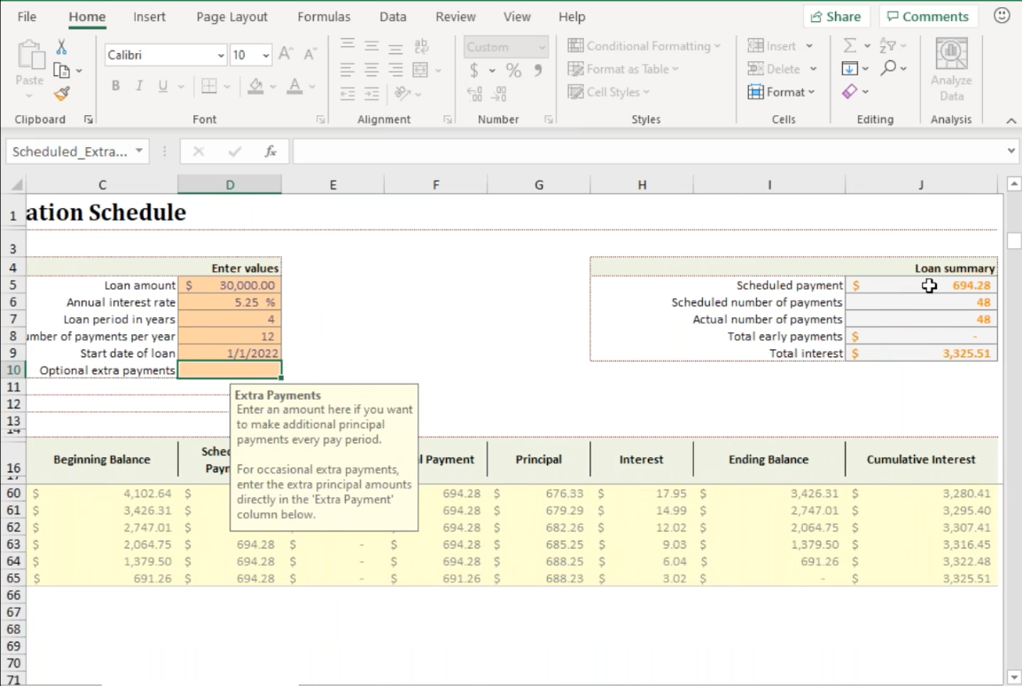Open the Comments panel
The width and height of the screenshot is (1022, 686).
[x=927, y=16]
